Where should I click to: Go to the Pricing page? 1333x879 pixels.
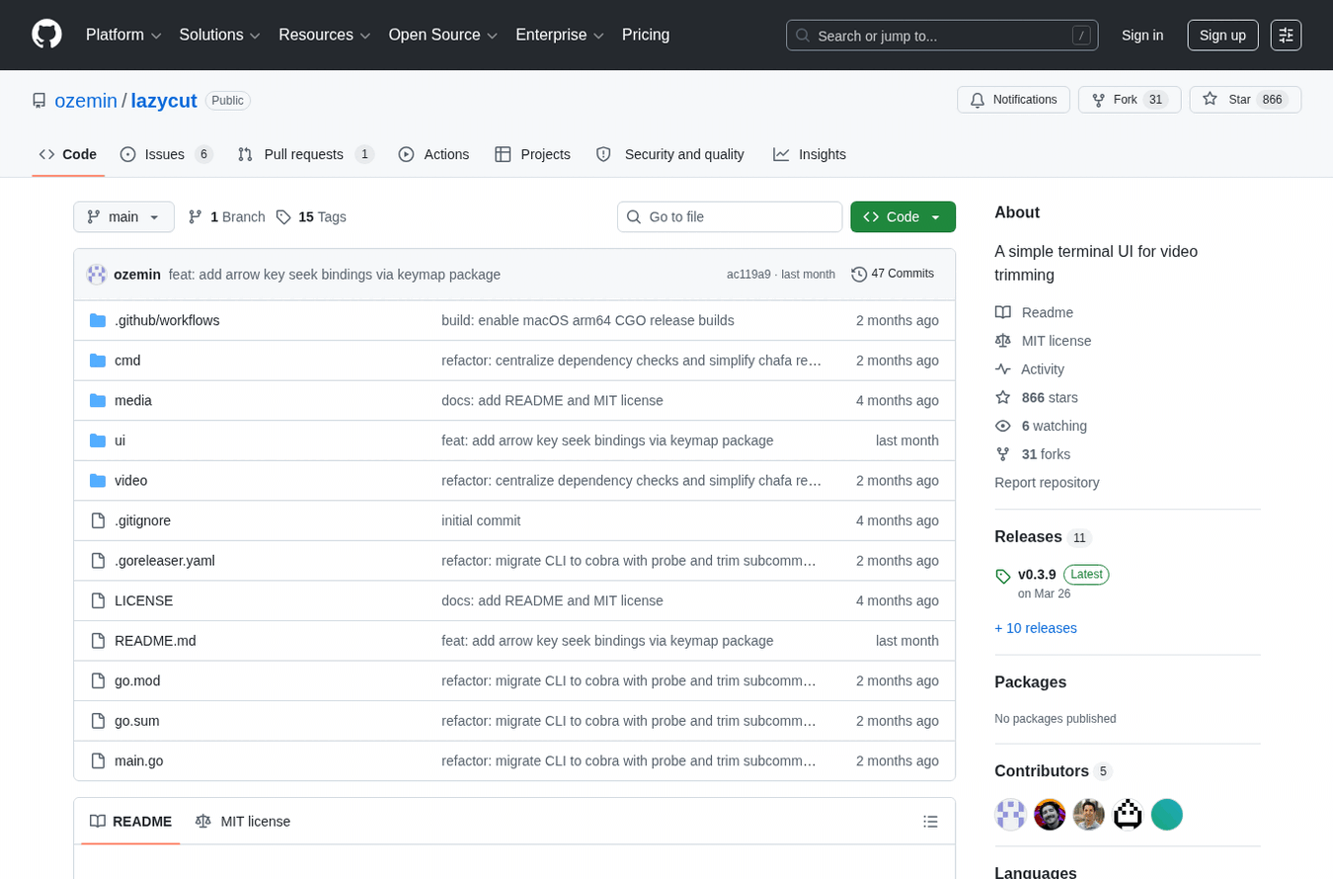tap(646, 36)
